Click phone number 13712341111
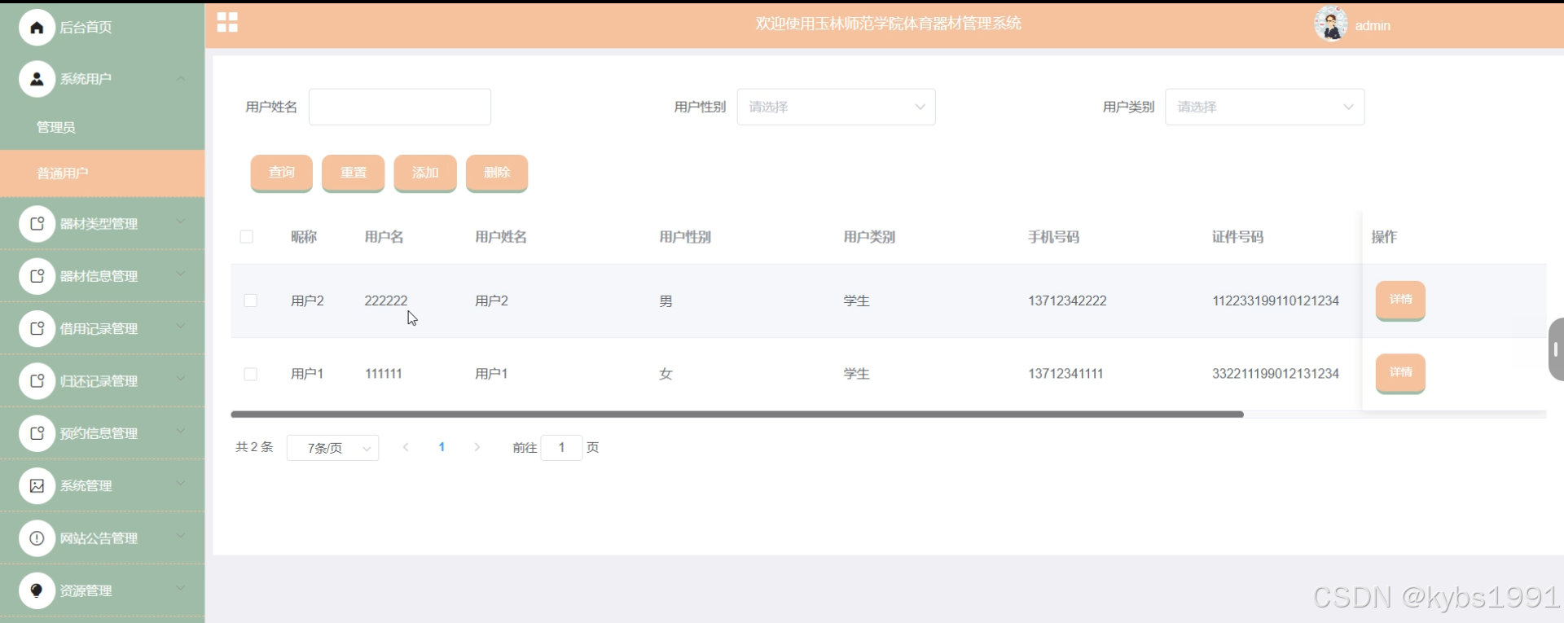The width and height of the screenshot is (1564, 623). pyautogui.click(x=1065, y=374)
